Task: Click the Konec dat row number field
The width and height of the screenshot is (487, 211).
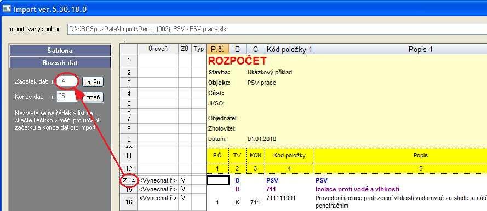Action: (x=67, y=96)
